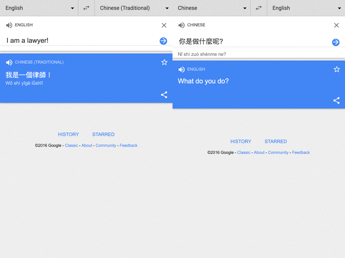This screenshot has height=258, width=345.
Task: Open right panel English target language dropdown
Action: (x=306, y=8)
